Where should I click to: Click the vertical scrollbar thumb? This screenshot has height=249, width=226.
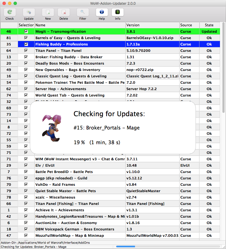point(224,67)
